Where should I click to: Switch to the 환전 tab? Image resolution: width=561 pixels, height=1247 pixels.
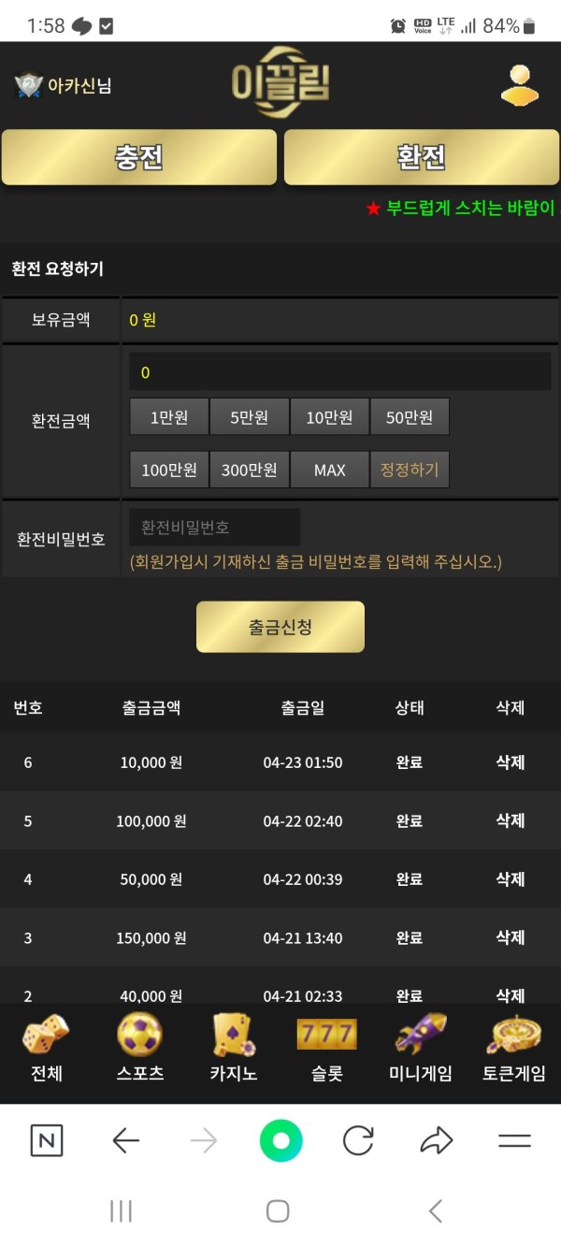click(422, 157)
